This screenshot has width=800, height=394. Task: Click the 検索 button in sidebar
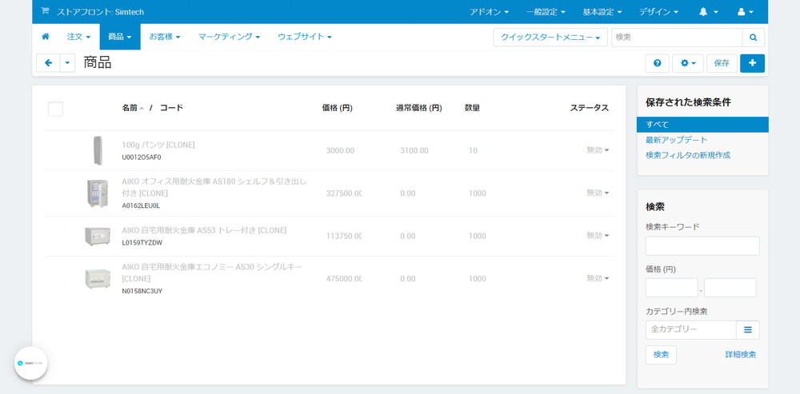tap(661, 355)
